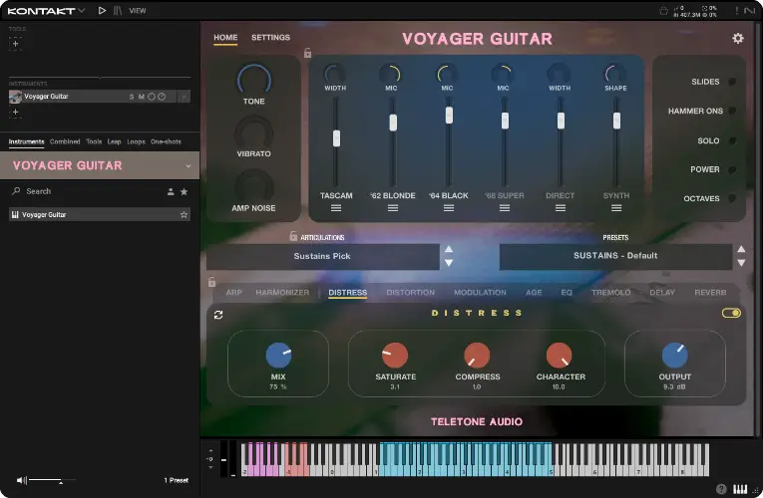Click the add tool plus icon under TOOLS
This screenshot has height=498, width=763.
pyautogui.click(x=16, y=44)
